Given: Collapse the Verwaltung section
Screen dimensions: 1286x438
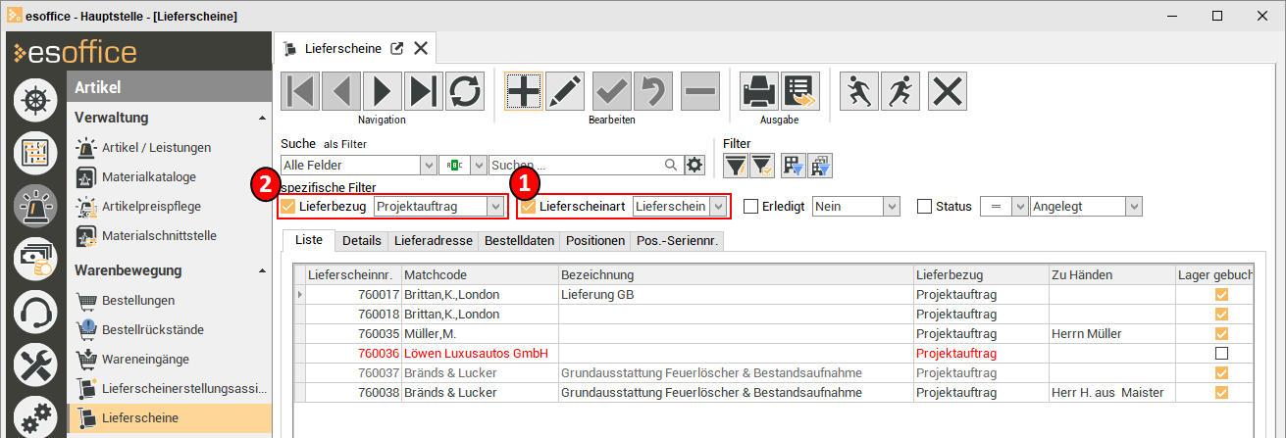Looking at the screenshot, I should [x=262, y=118].
